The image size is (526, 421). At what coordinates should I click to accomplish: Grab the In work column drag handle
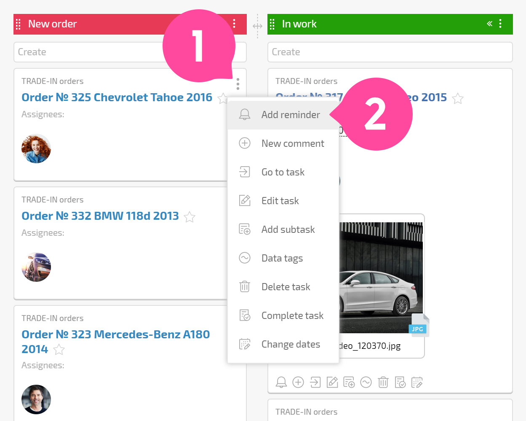pyautogui.click(x=272, y=24)
